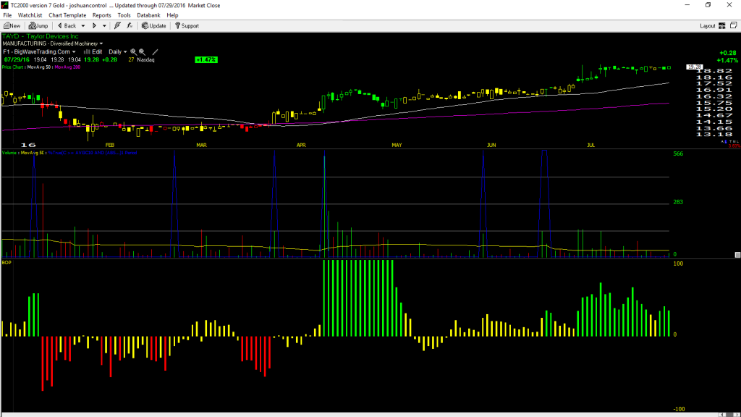741x417 pixels.
Task: Open the forward history dropdown arrow
Action: (x=104, y=26)
